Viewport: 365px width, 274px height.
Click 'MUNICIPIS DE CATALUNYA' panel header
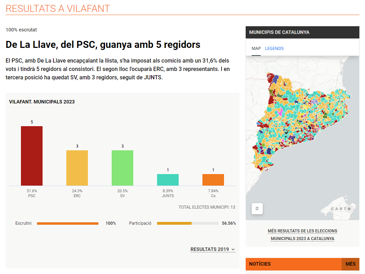[303, 32]
